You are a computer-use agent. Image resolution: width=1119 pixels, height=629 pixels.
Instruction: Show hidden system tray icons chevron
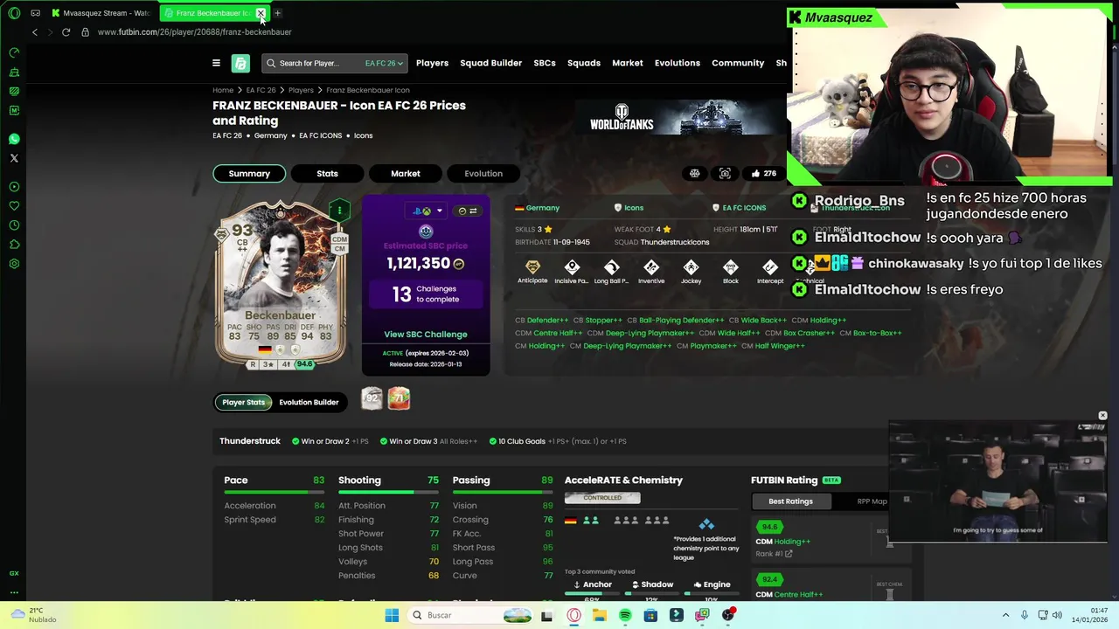coord(1005,615)
